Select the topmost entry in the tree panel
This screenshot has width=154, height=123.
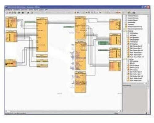[x=133, y=16]
